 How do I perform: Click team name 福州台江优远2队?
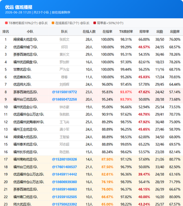pyautogui.click(x=26, y=99)
